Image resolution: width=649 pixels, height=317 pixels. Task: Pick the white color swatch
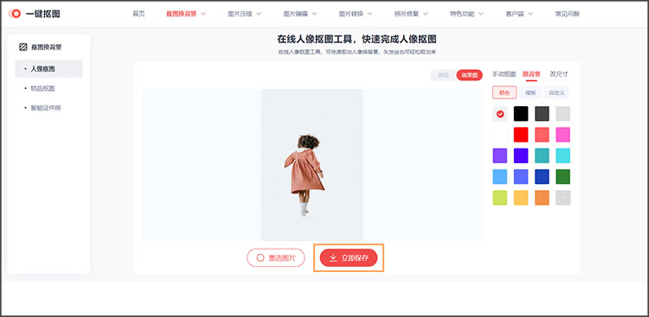(x=500, y=135)
